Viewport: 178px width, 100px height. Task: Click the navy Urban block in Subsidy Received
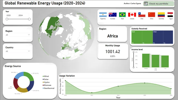163,37
